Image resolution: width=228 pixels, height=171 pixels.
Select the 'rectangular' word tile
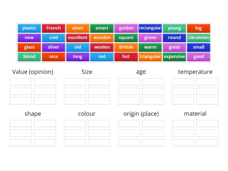(x=150, y=28)
